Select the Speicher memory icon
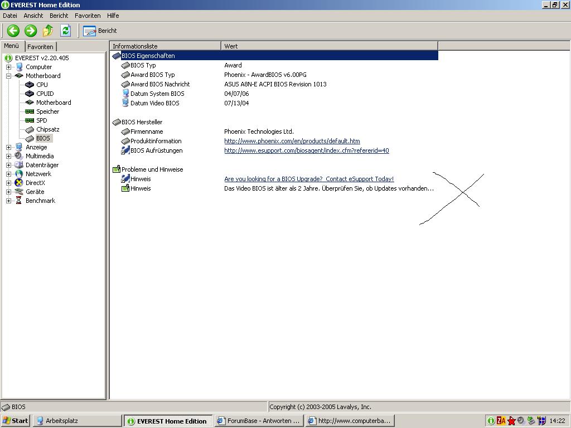The image size is (571, 428). [x=30, y=111]
